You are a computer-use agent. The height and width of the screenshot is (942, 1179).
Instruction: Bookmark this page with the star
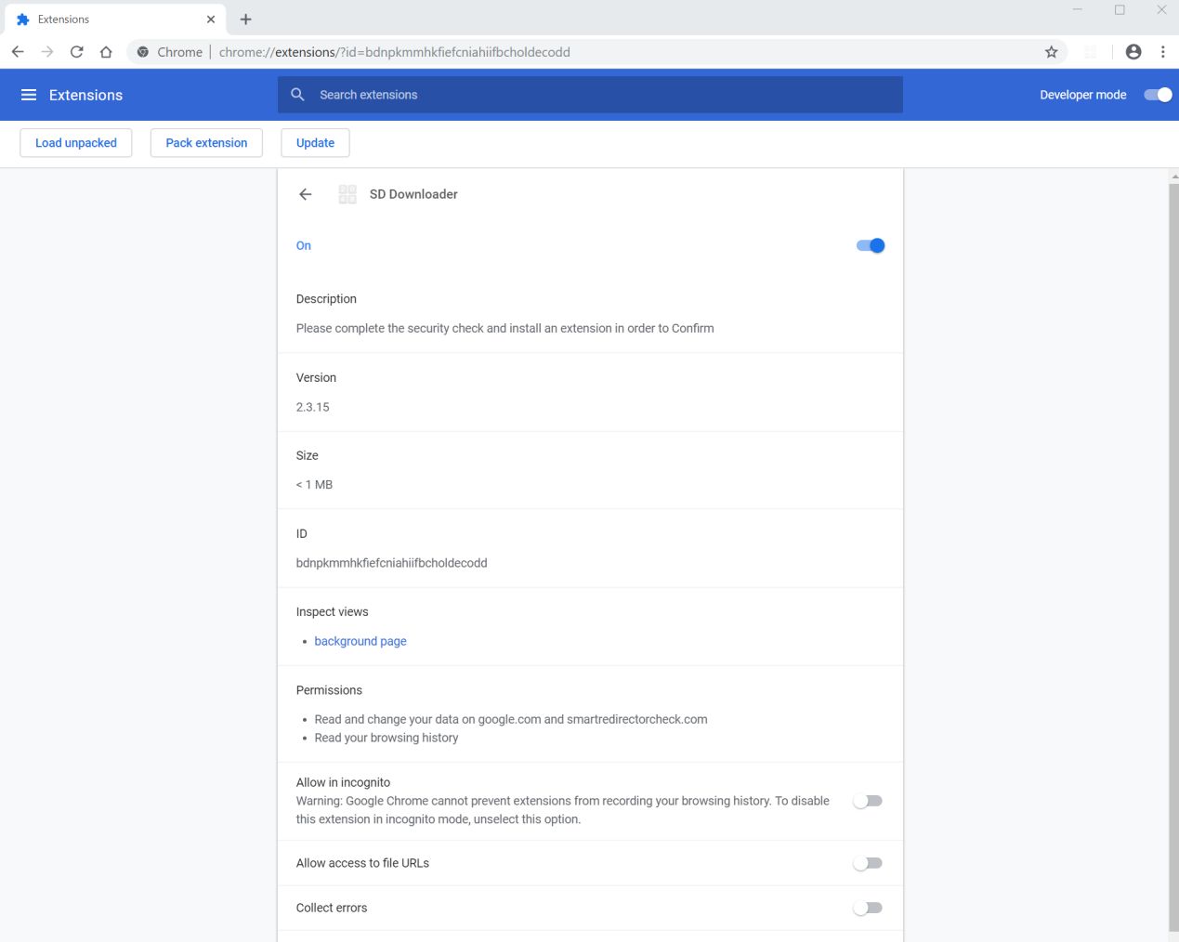pos(1051,52)
